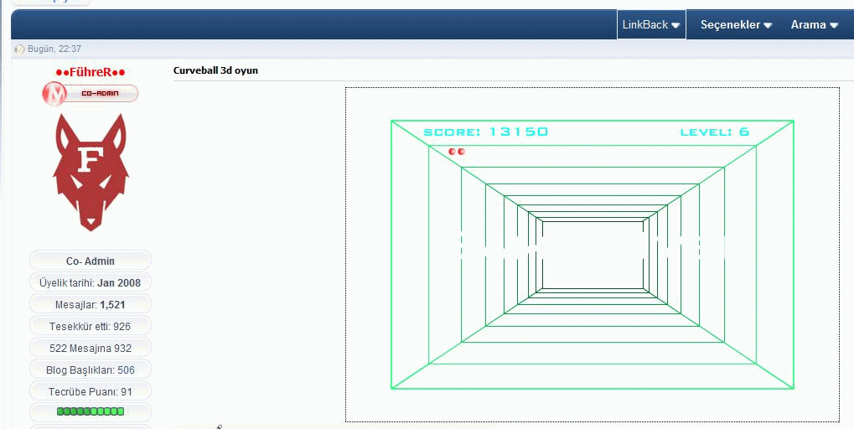Click the red wolf avatar image

[x=91, y=172]
